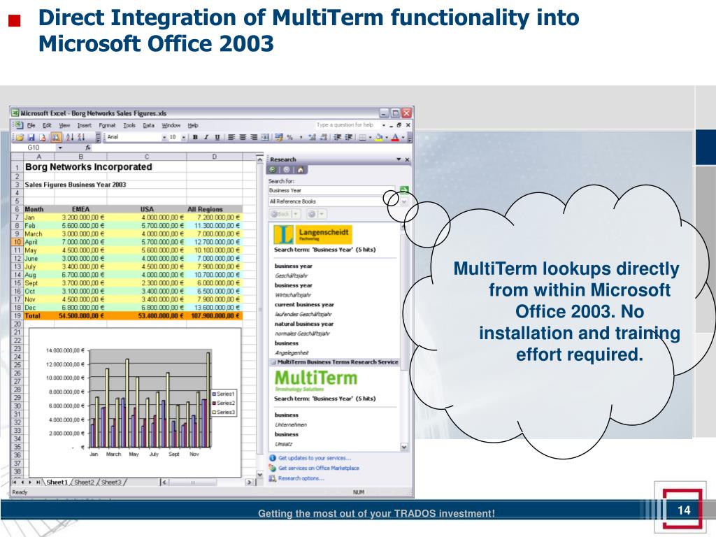Click the Excel document icon beside File menu

[18, 124]
